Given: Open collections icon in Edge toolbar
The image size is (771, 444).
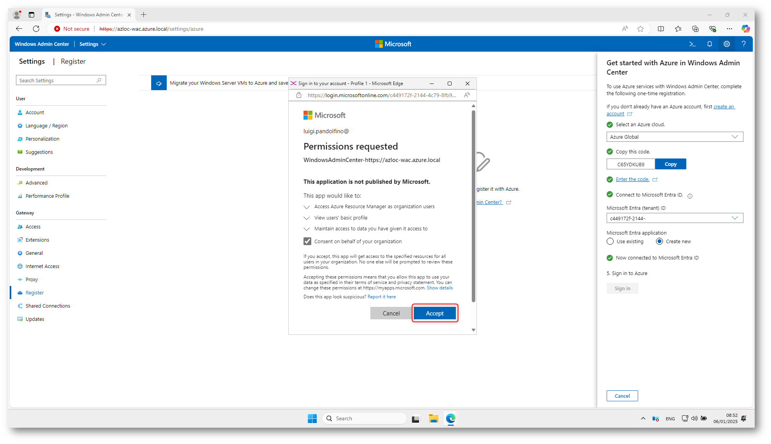Looking at the screenshot, I should (x=695, y=29).
